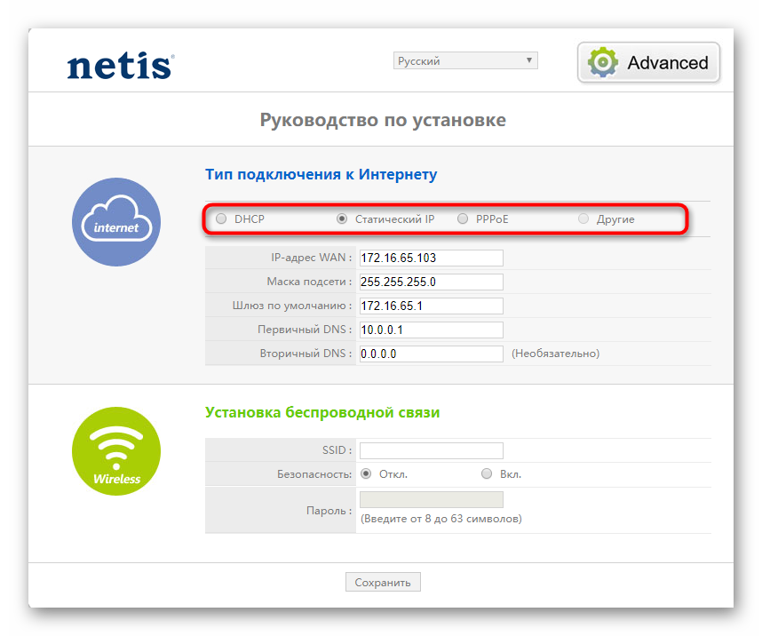Click the Пароль password field
This screenshot has width=762, height=636.
coord(430,499)
